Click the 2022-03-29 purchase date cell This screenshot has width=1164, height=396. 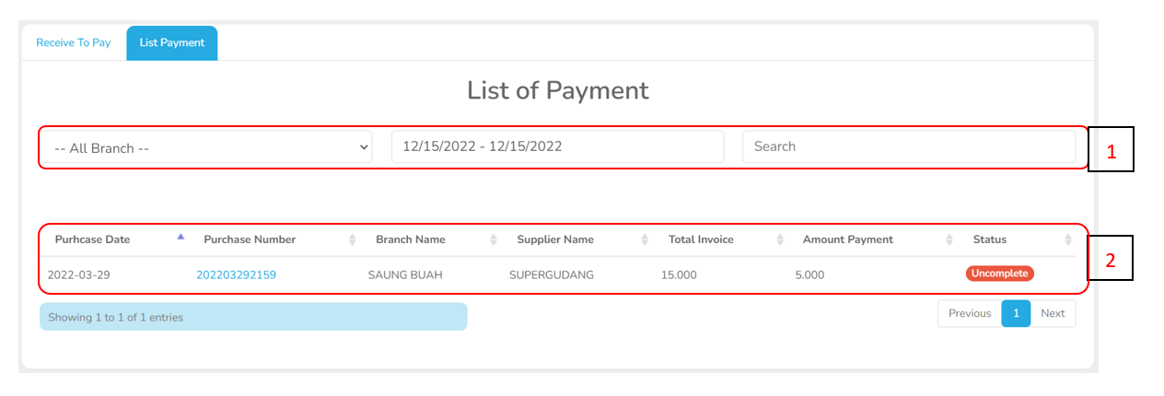(79, 274)
